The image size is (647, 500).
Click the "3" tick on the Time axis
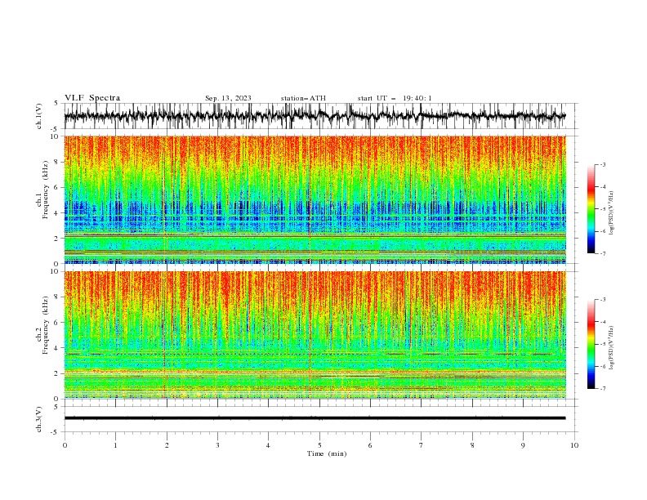217,445
